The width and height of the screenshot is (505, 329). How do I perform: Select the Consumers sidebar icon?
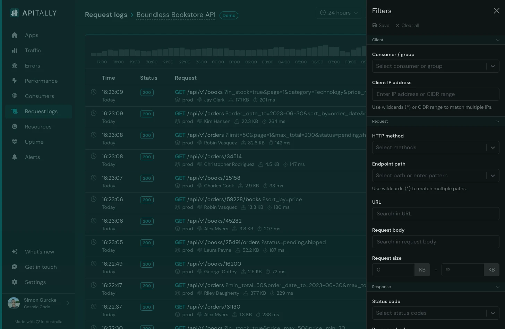[15, 96]
